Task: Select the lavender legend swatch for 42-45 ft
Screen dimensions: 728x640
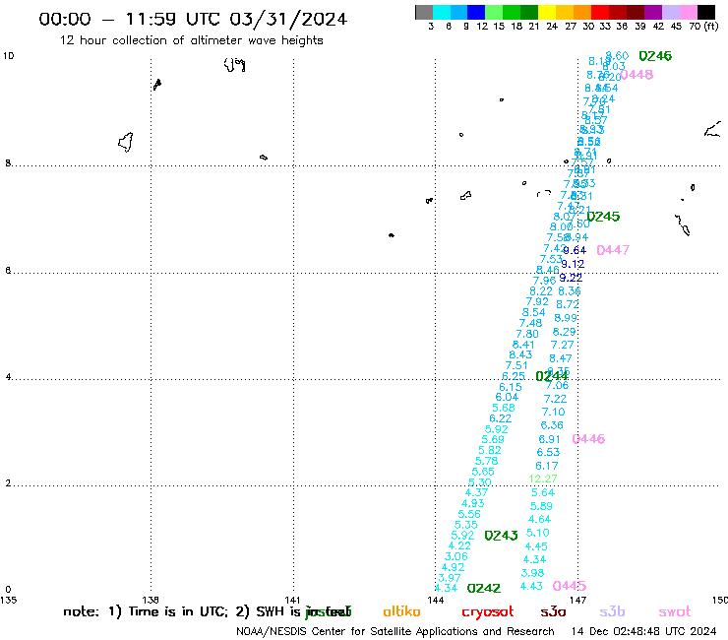Action: [671, 12]
